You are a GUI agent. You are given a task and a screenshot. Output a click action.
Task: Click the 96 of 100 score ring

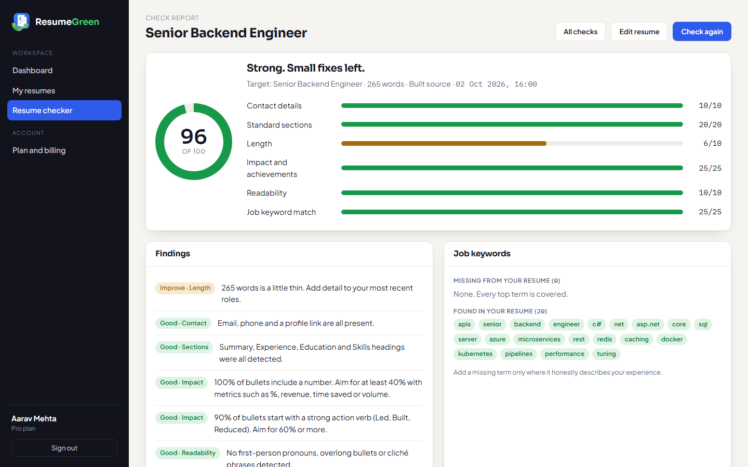click(x=194, y=142)
